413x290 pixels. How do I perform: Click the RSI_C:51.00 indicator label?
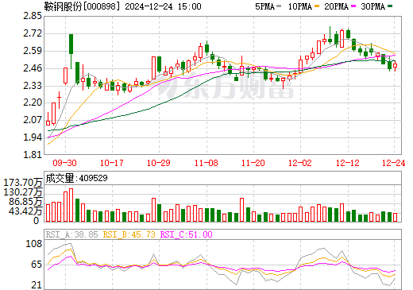point(187,234)
